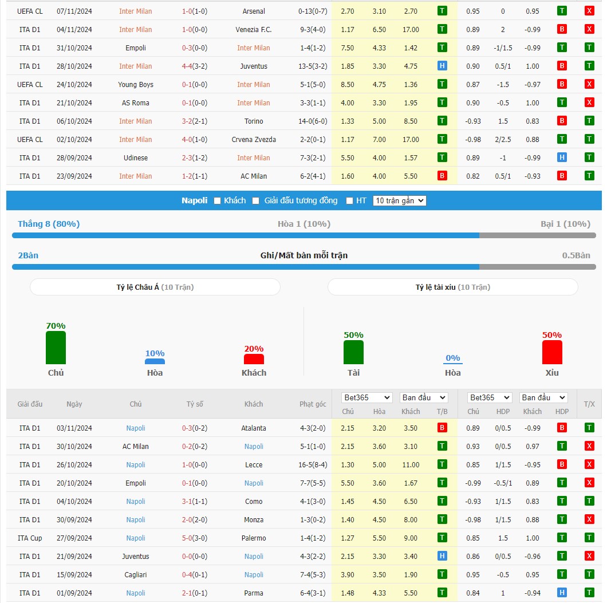
Task: Click green T result badge in AS Roma row
Action: (x=442, y=103)
